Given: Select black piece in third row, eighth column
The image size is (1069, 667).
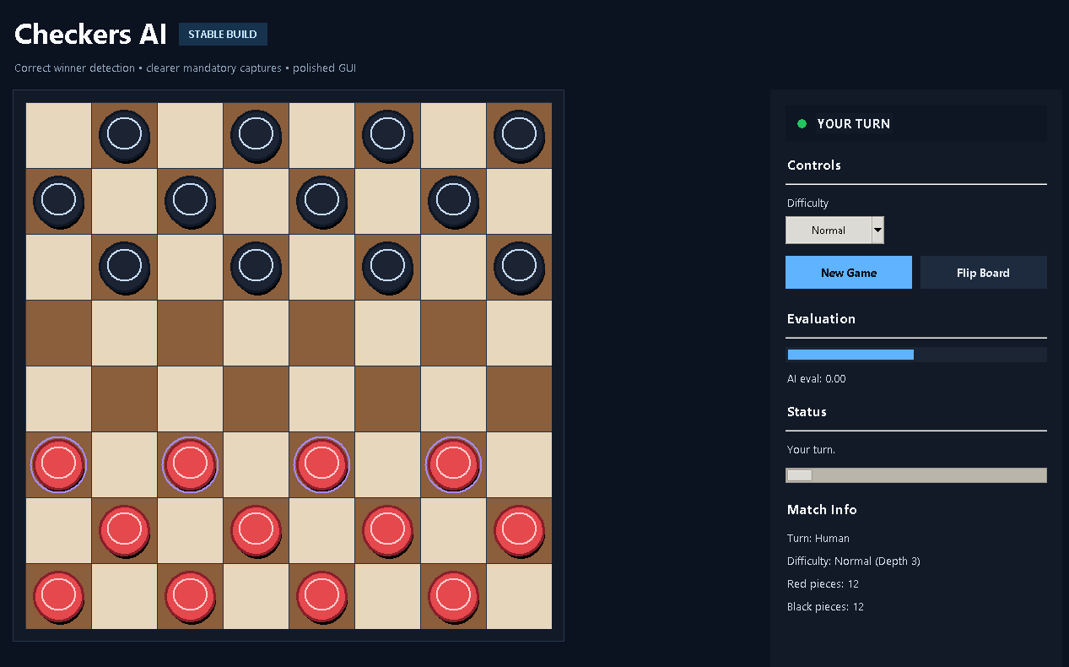Looking at the screenshot, I should coord(520,267).
